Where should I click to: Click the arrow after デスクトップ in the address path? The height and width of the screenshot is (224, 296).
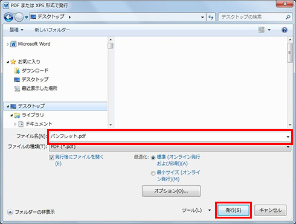coord(69,18)
